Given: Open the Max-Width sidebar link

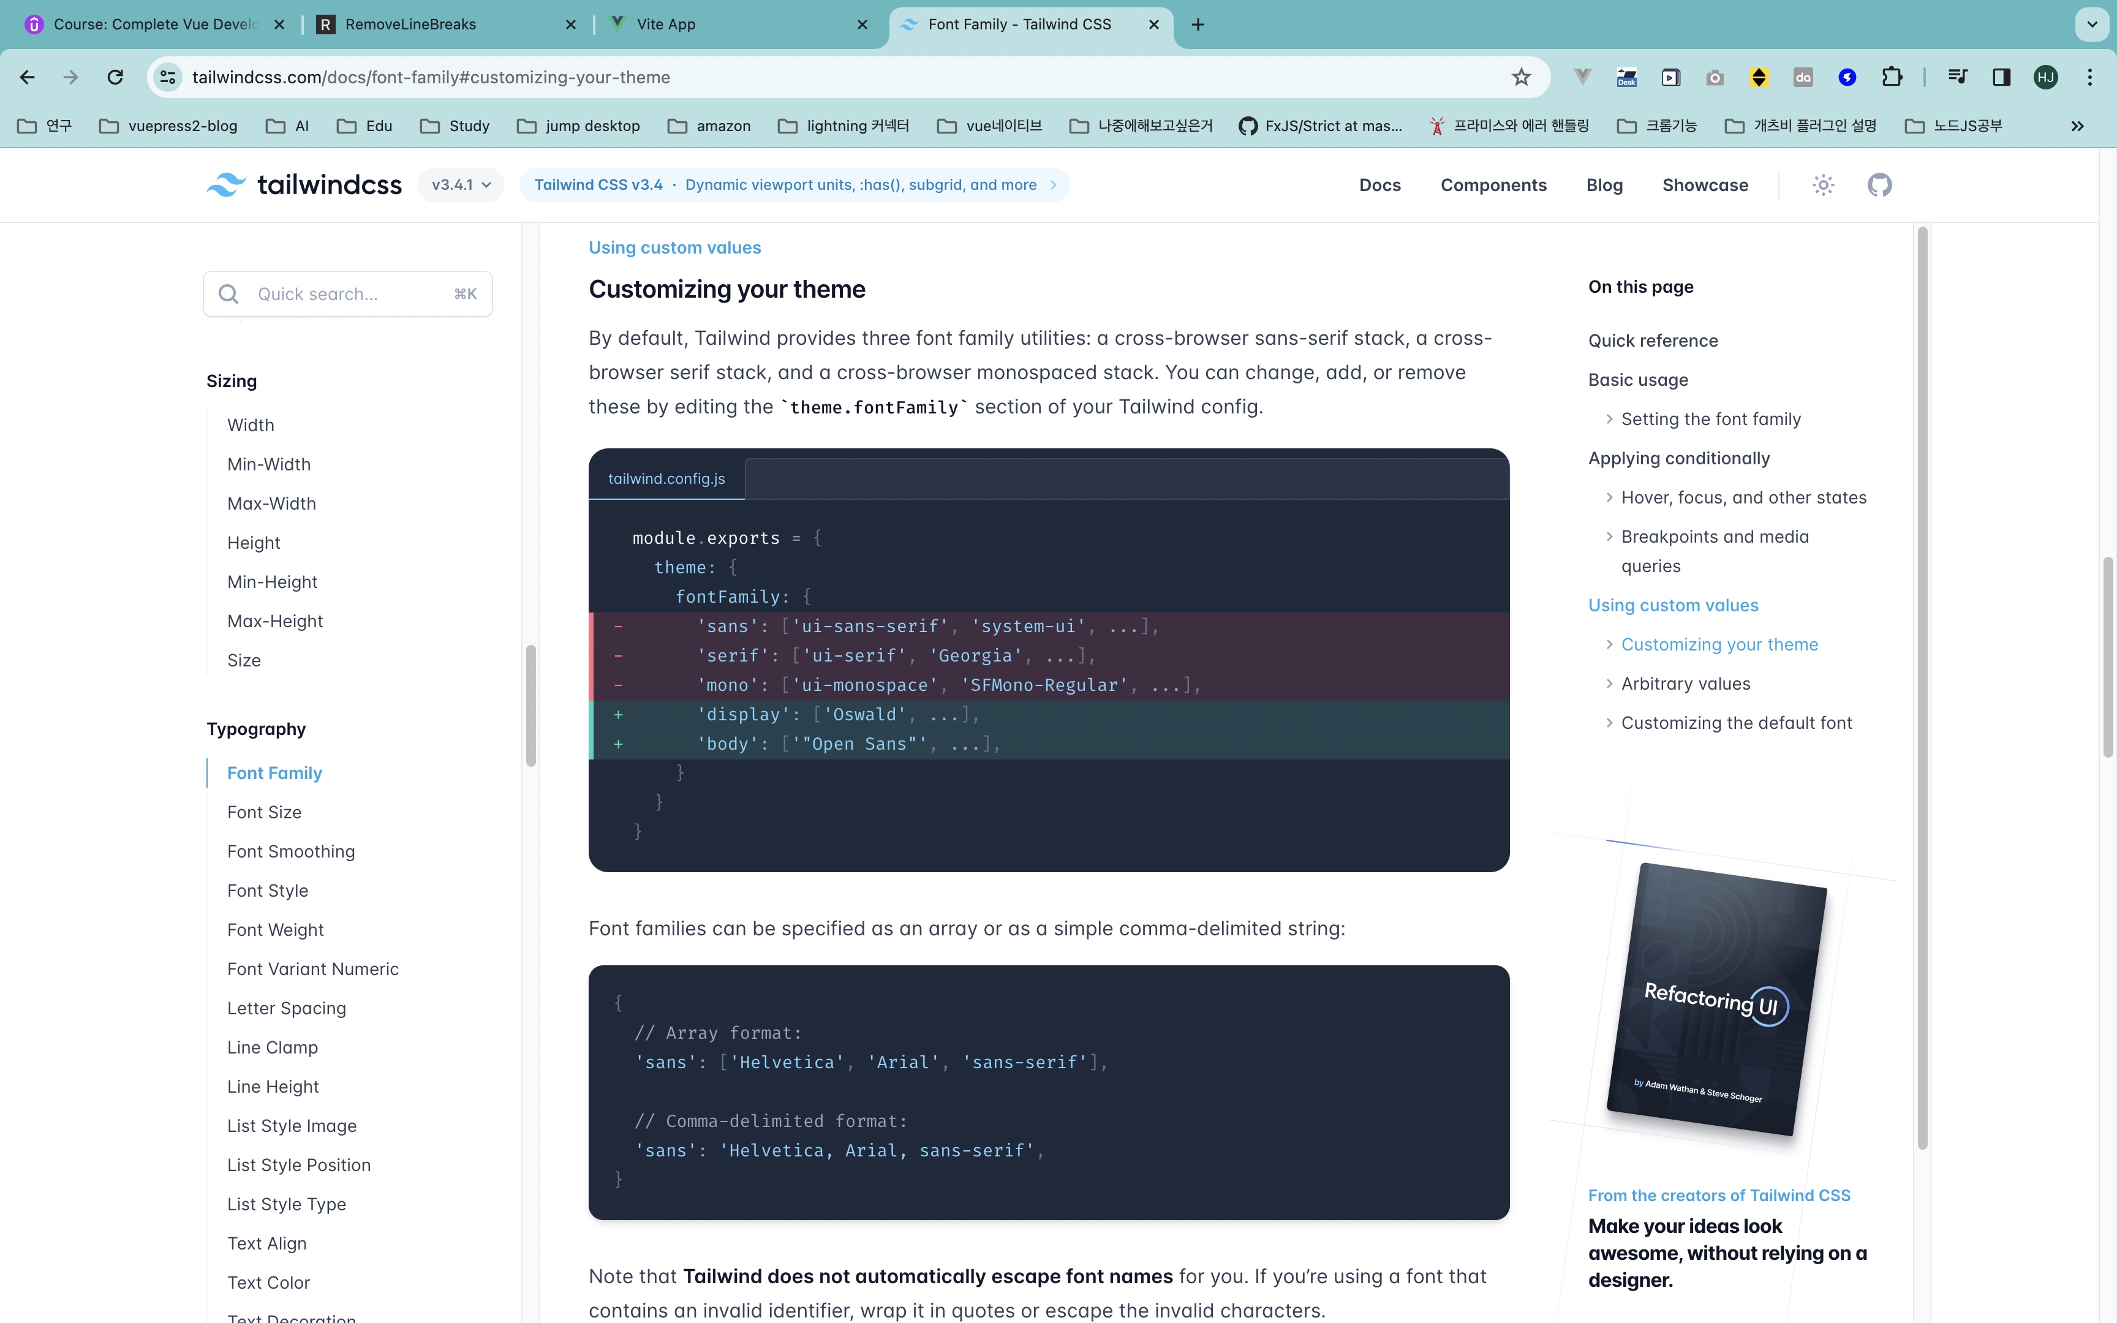Looking at the screenshot, I should tap(271, 503).
